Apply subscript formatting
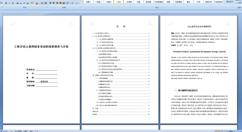The image size is (242, 132). pyautogui.click(x=21, y=3)
